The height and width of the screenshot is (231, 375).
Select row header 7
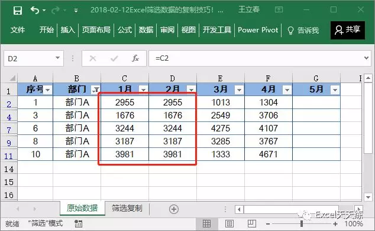pos(9,130)
